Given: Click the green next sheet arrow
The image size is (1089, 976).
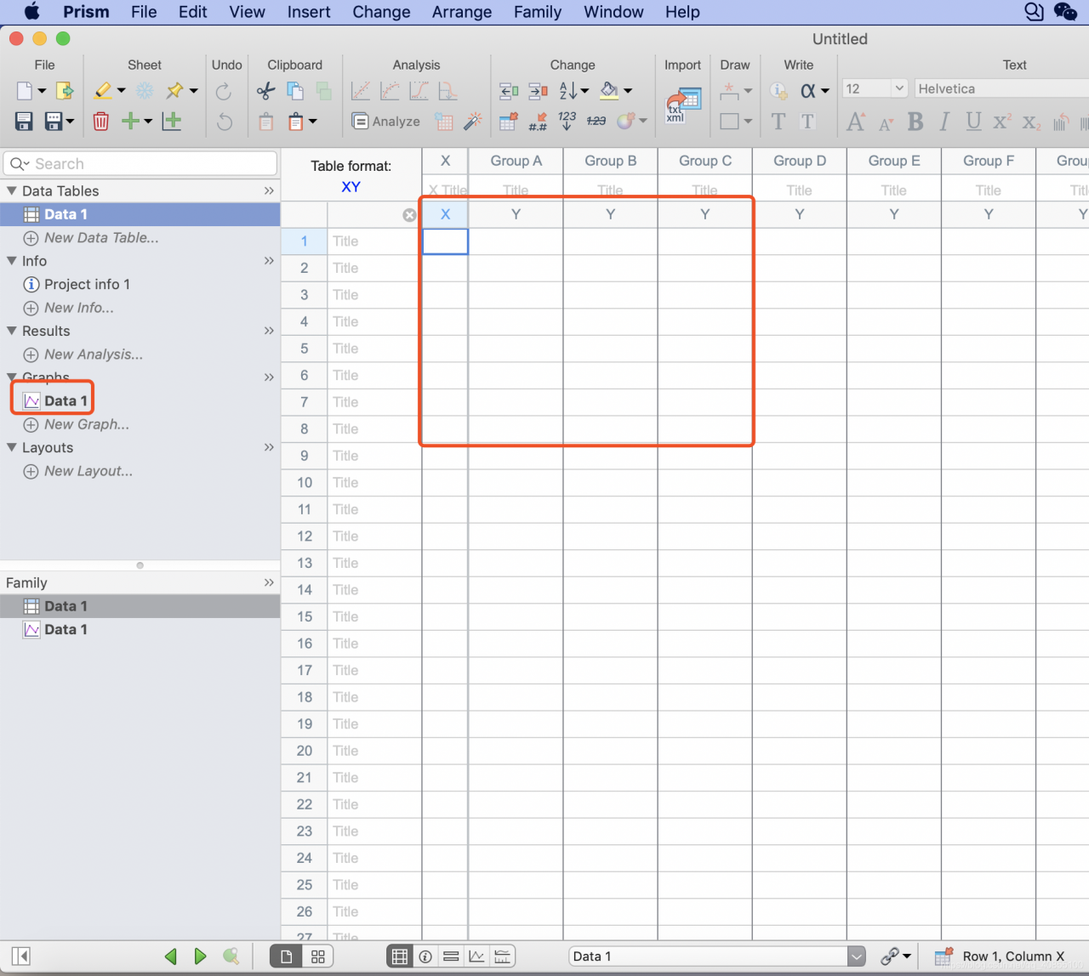Looking at the screenshot, I should coord(200,956).
